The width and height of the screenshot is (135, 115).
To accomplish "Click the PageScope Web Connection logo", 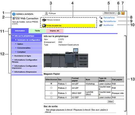I will coord(25,18).
